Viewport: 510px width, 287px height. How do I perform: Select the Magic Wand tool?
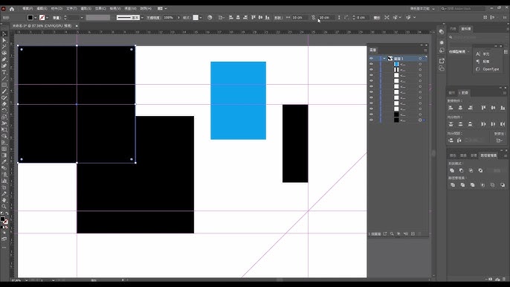click(x=4, y=47)
